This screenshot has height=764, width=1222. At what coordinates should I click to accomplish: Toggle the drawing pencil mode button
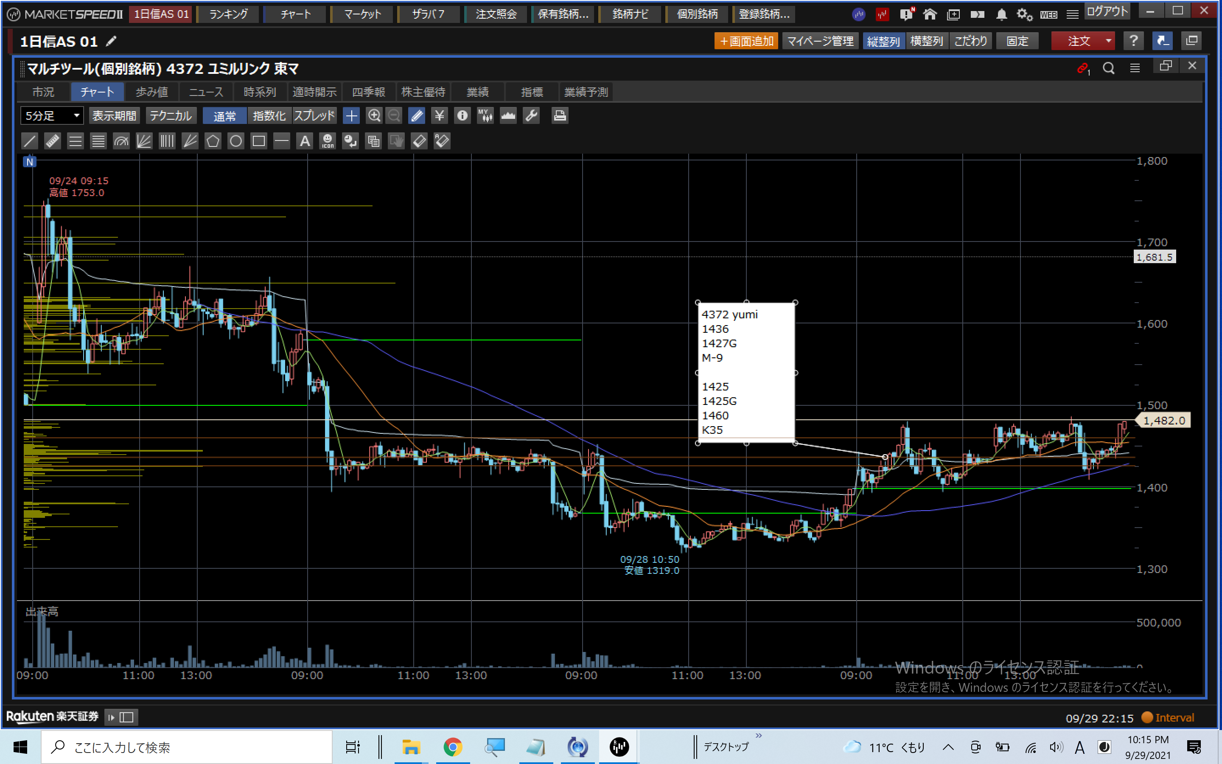417,116
